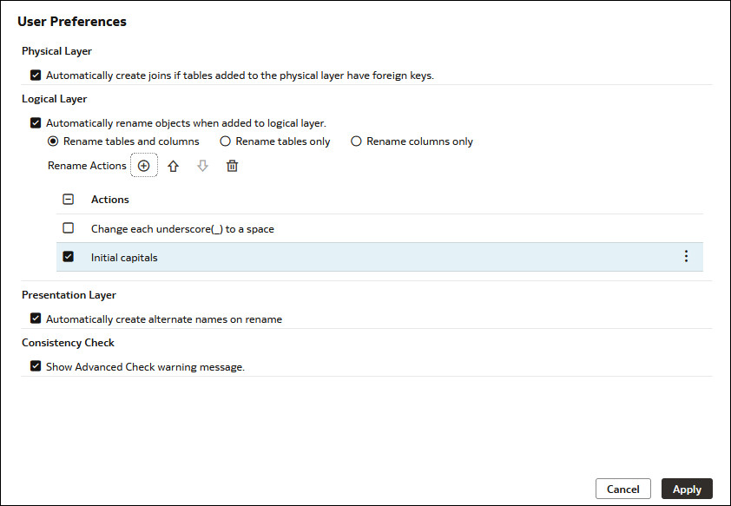Select Rename tables and columns option
The height and width of the screenshot is (506, 731).
coord(53,141)
